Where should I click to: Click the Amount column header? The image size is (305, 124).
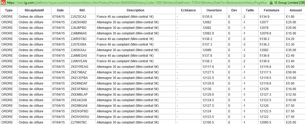coord(295,10)
